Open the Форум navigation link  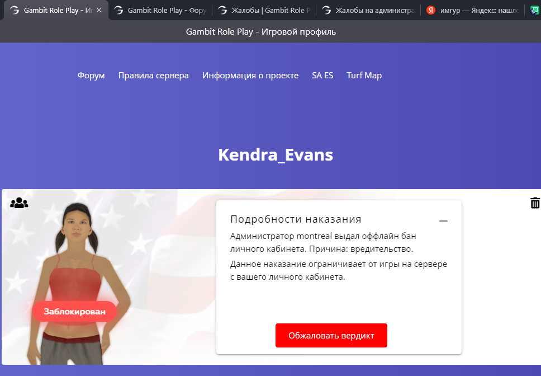pos(91,76)
